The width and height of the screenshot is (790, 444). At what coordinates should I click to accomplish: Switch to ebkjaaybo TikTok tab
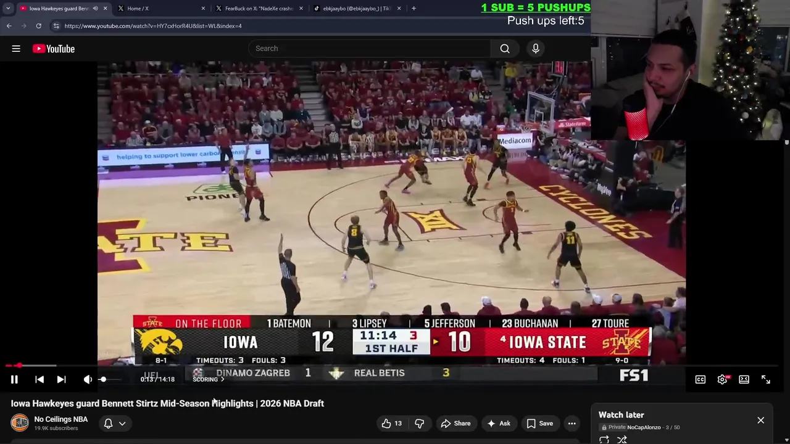pos(357,9)
